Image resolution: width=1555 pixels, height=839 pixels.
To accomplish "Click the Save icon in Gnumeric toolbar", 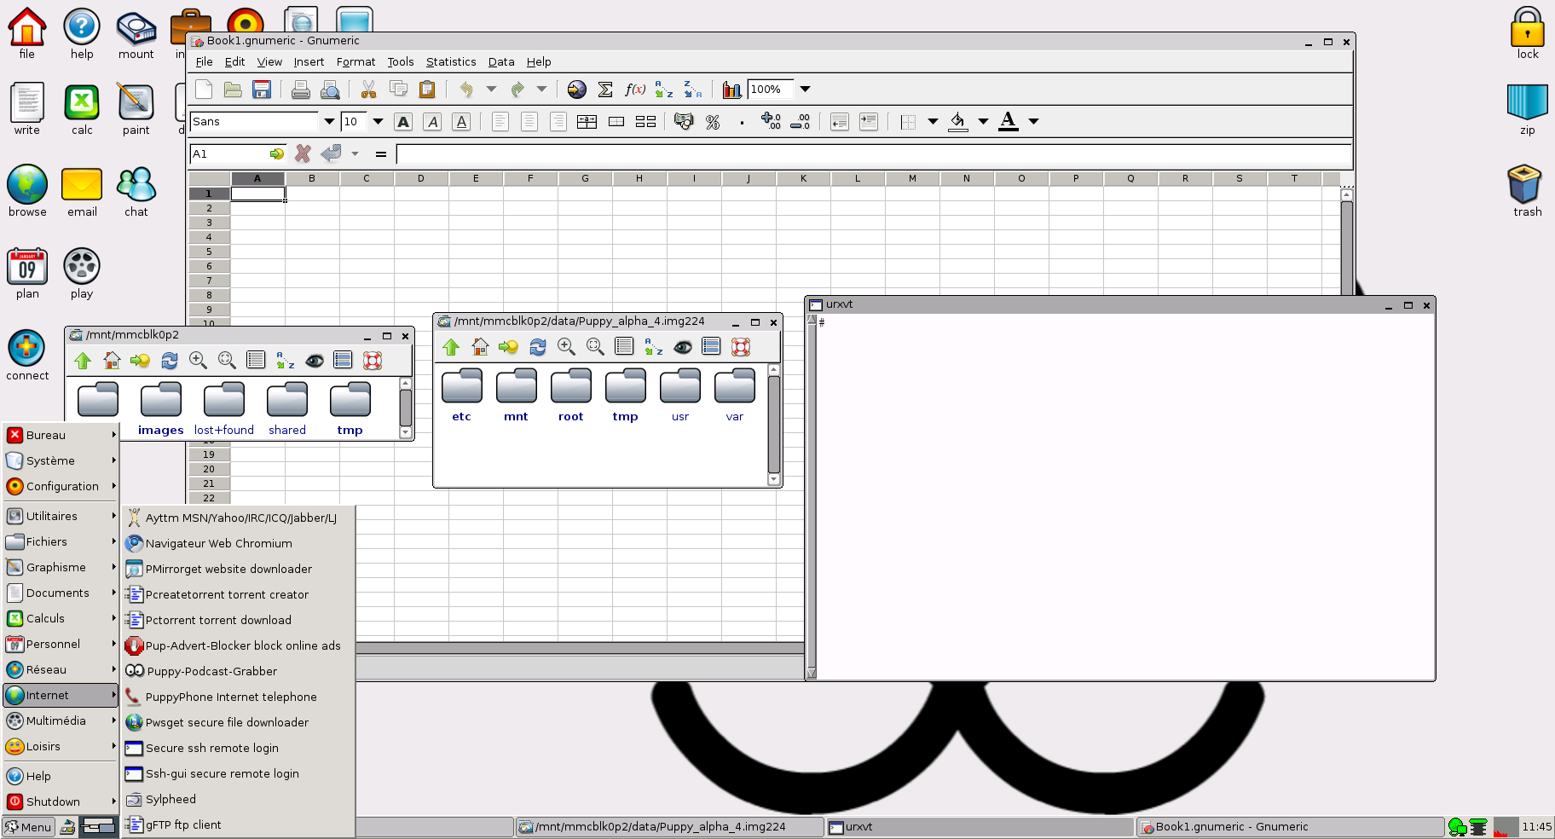I will click(x=262, y=90).
